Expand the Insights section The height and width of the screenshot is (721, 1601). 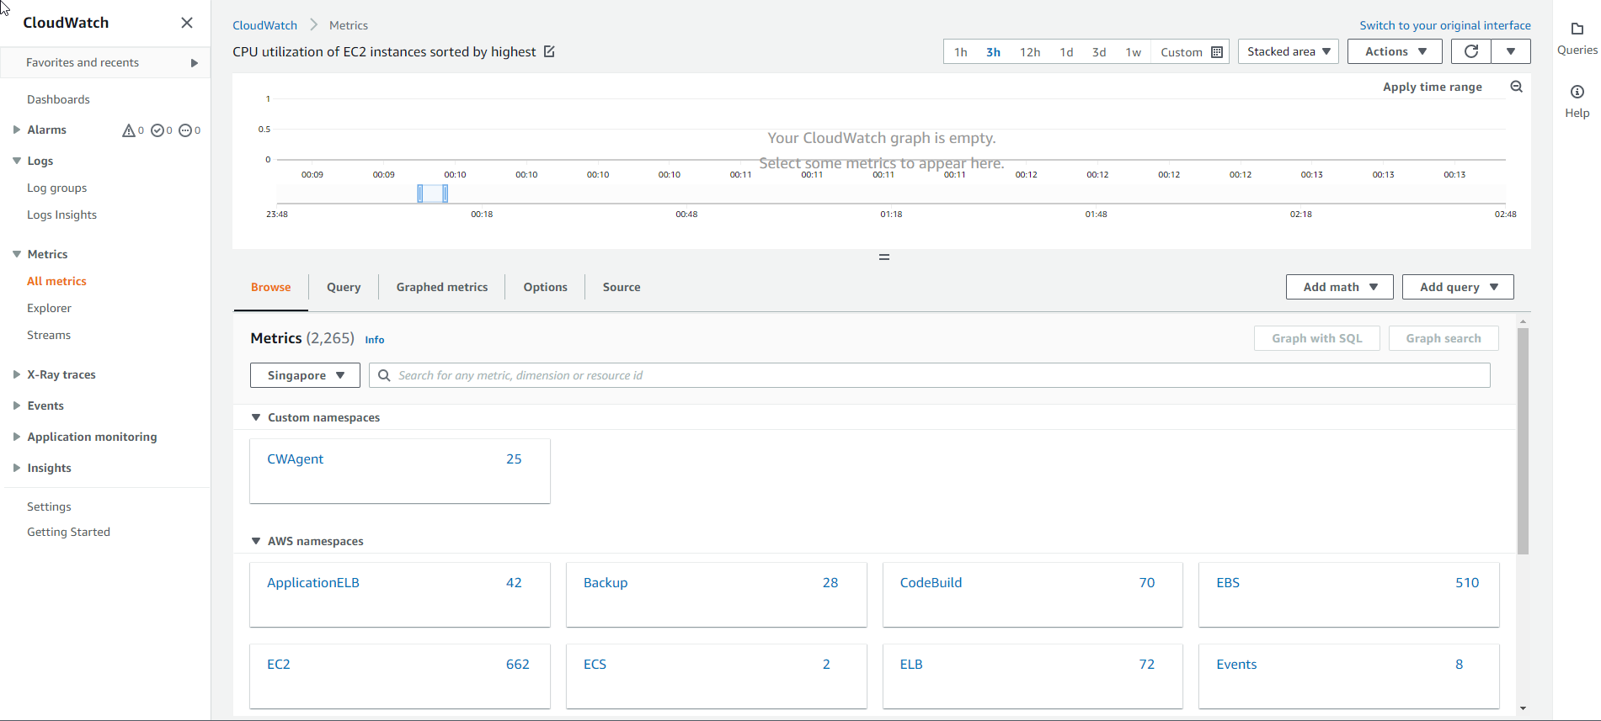[17, 468]
